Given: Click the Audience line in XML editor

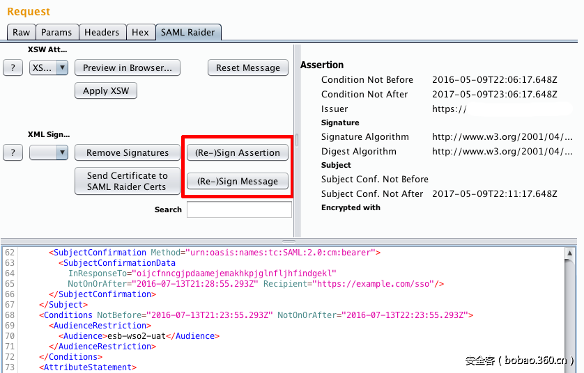Looking at the screenshot, I should click(x=139, y=335).
